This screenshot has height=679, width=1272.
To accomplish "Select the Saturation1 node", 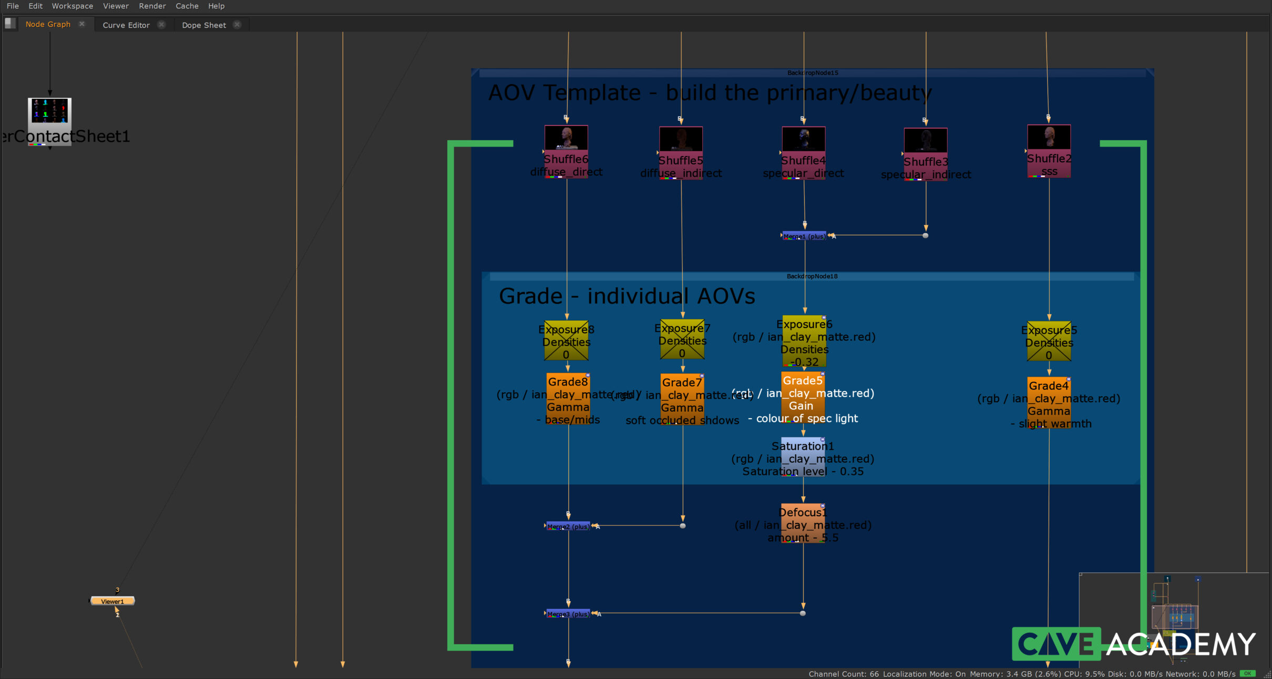I will [802, 456].
